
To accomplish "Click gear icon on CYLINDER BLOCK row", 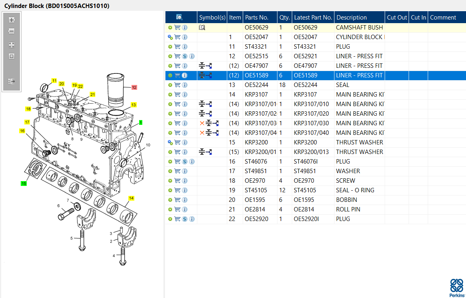I will point(170,37).
